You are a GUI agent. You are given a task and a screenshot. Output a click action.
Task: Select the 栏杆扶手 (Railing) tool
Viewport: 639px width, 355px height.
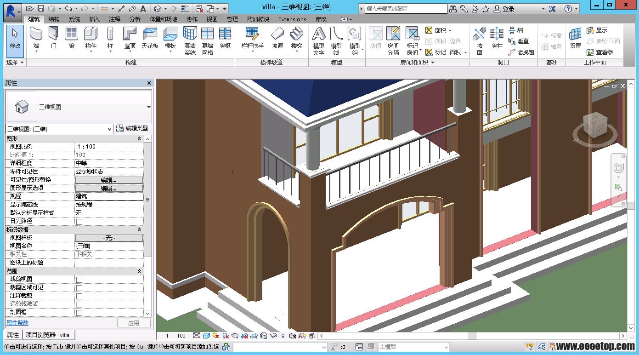coord(253,39)
